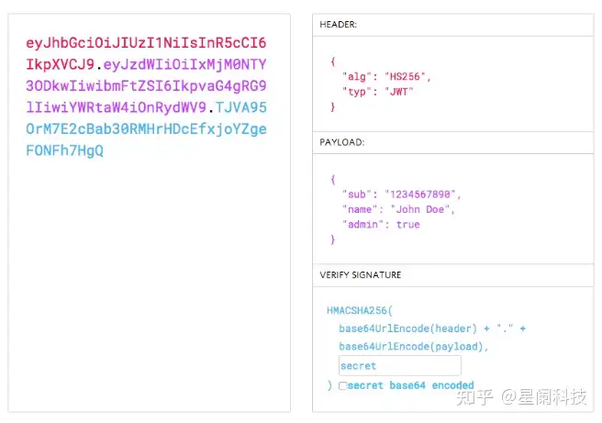Click the HMACSHA256( function text
This screenshot has width=602, height=423.
[x=360, y=310]
